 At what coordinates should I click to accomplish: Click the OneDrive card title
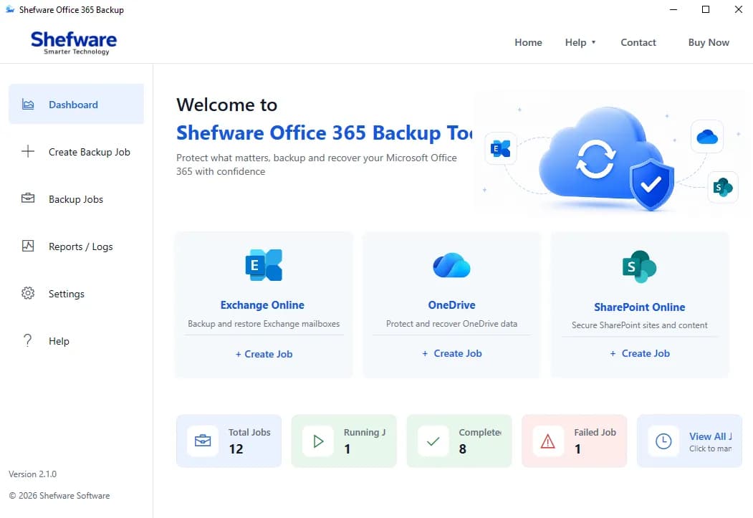(451, 304)
